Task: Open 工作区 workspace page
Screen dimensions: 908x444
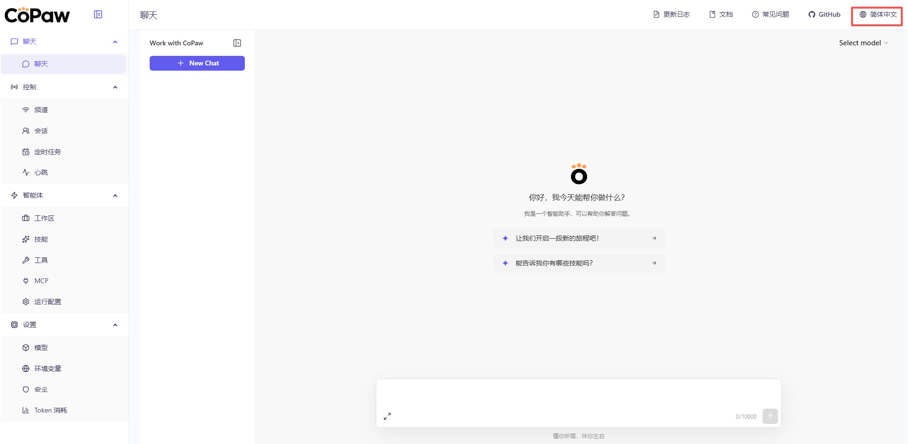Action: pyautogui.click(x=64, y=218)
